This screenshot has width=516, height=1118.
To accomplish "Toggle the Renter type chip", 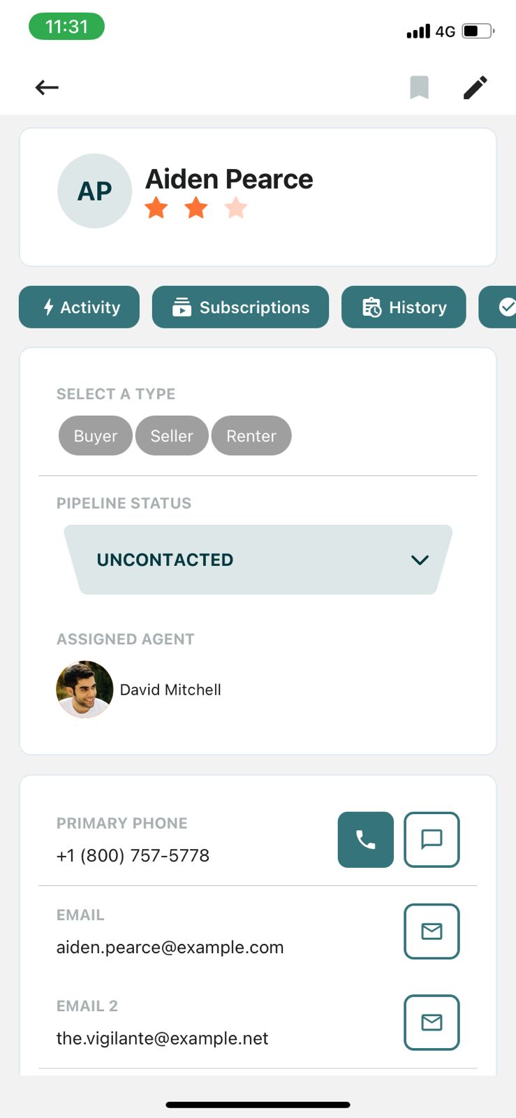I will [x=251, y=436].
